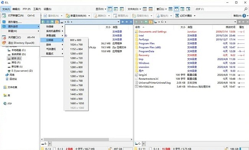Open the 设置(S) menu

point(48,9)
